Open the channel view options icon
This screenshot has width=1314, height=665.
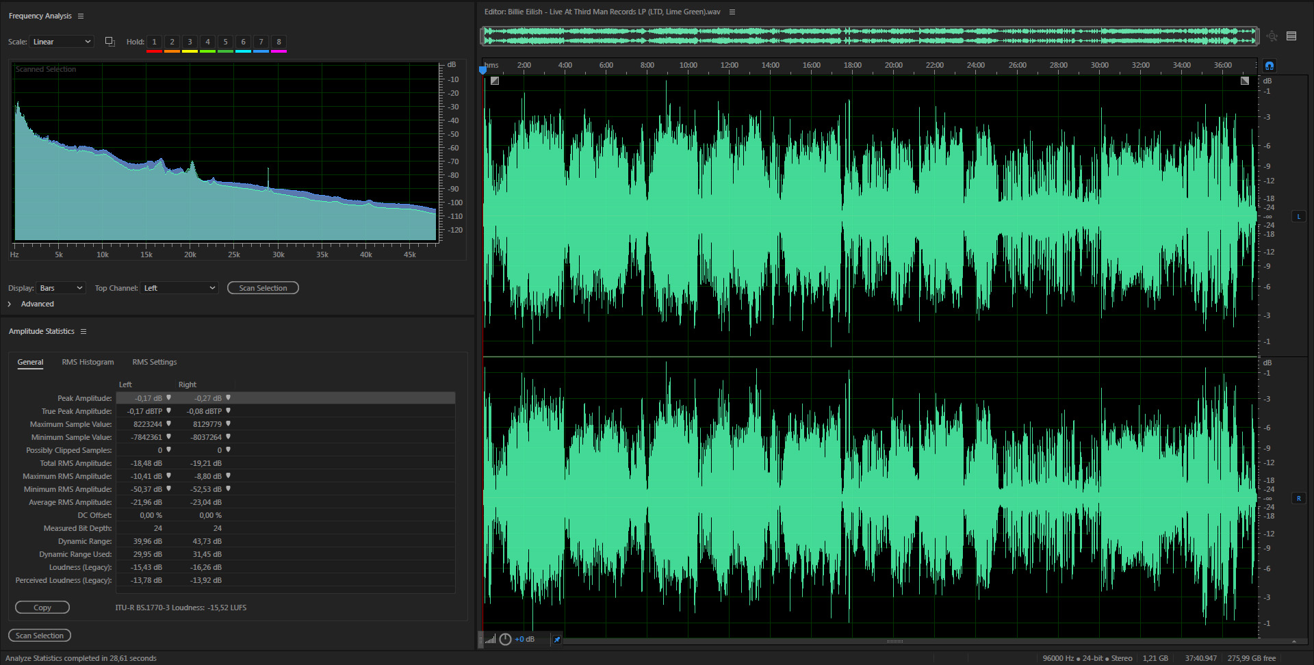(x=1291, y=36)
